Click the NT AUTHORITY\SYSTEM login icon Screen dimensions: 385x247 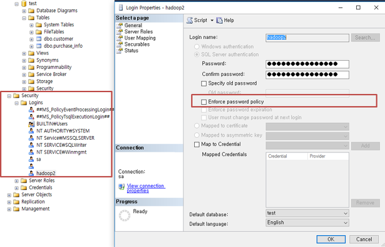click(x=31, y=131)
